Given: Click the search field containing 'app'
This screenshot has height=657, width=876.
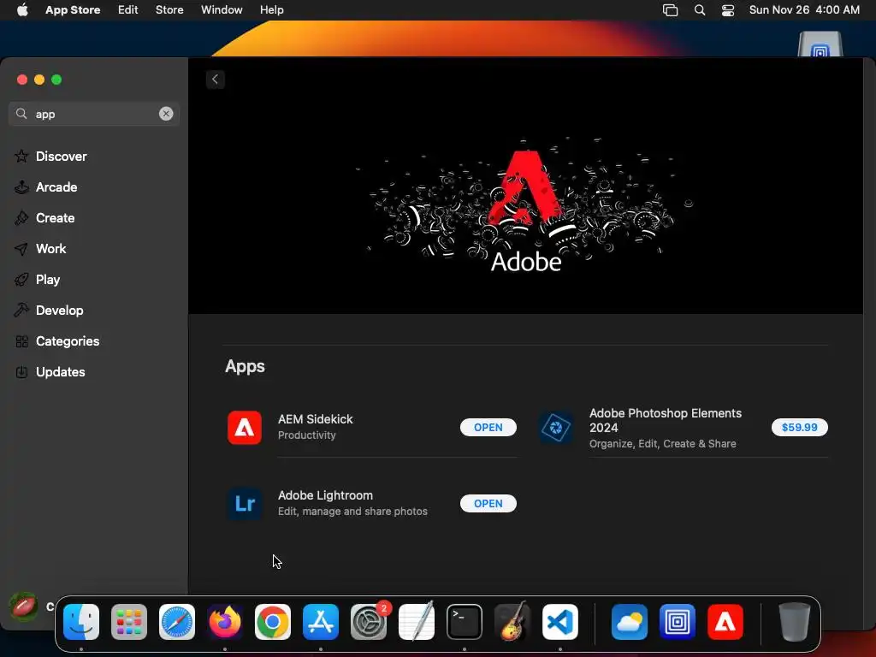Looking at the screenshot, I should [94, 114].
